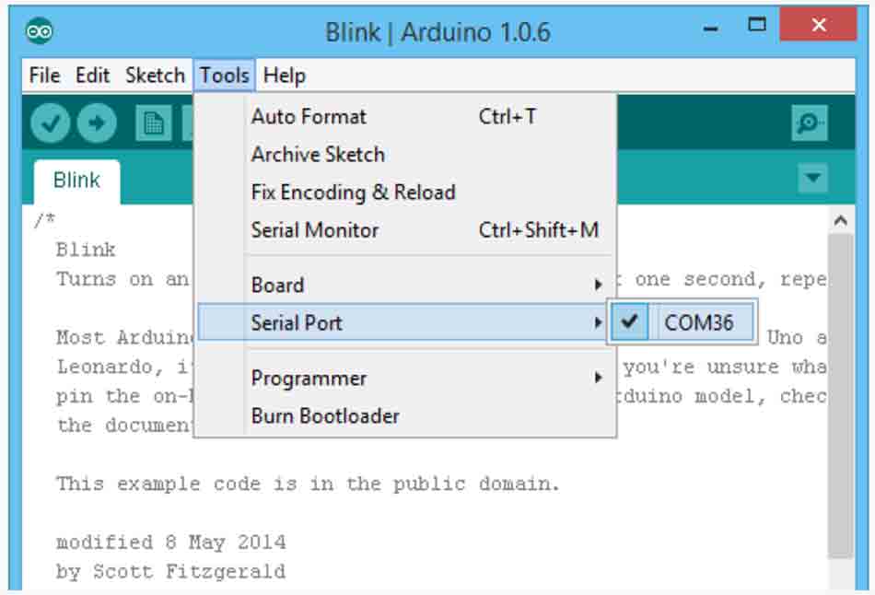Click the editor scrollbar up arrow
Image resolution: width=875 pixels, height=595 pixels.
(x=840, y=221)
